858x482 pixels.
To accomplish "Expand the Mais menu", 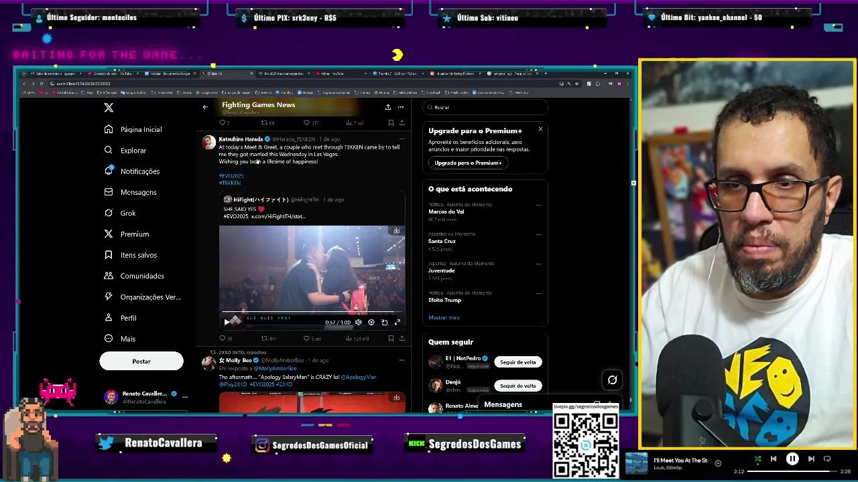I will tap(120, 339).
